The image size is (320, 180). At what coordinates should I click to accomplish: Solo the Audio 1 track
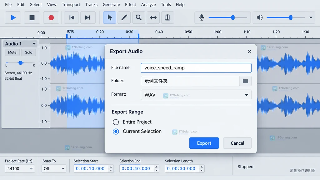click(x=28, y=52)
